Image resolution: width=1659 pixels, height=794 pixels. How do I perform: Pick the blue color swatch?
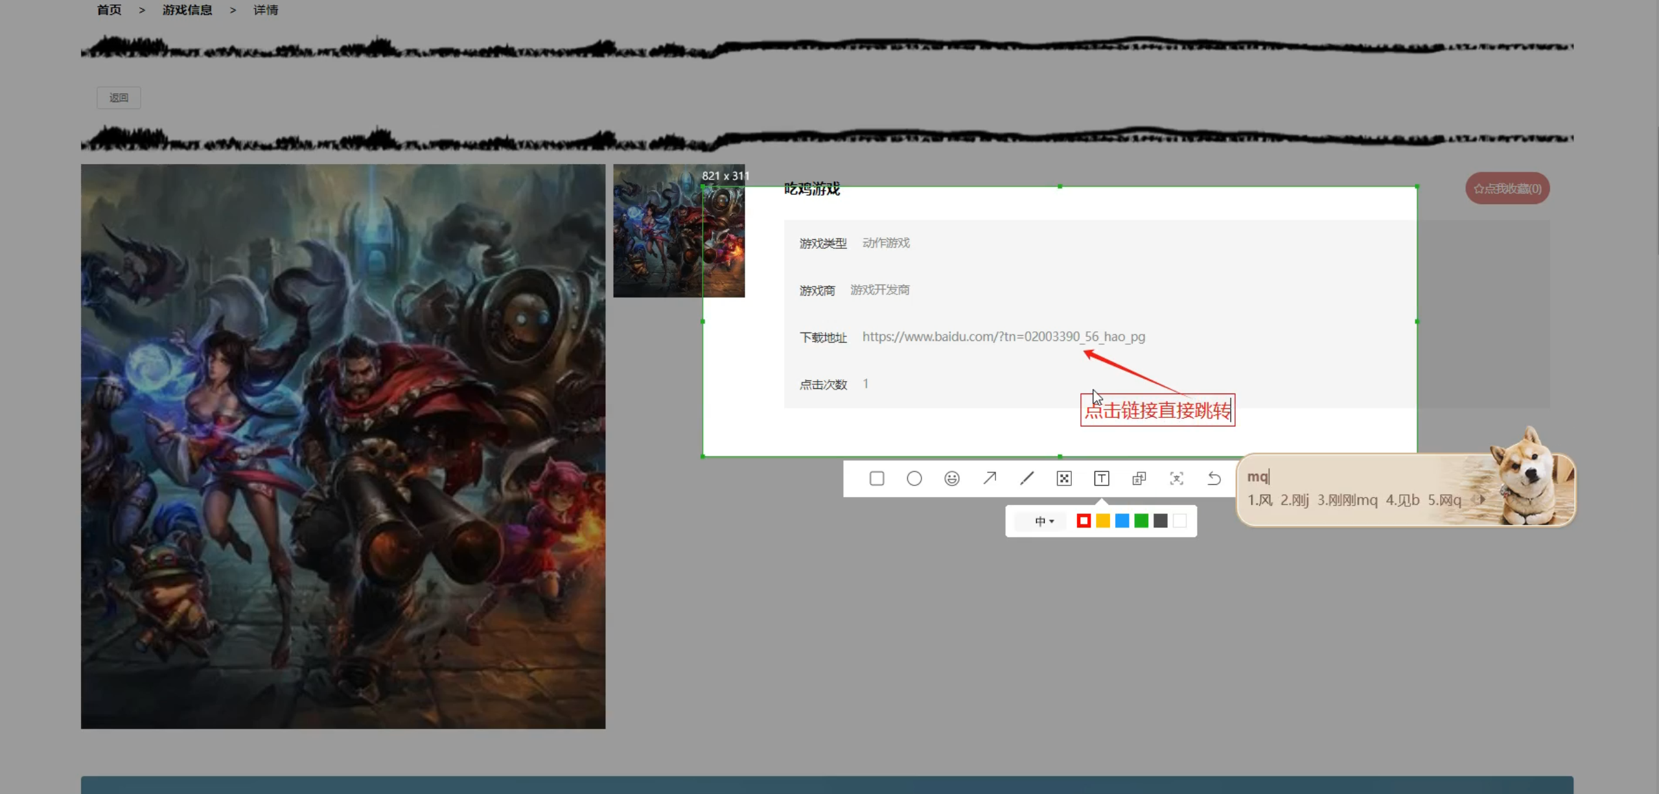pyautogui.click(x=1122, y=520)
